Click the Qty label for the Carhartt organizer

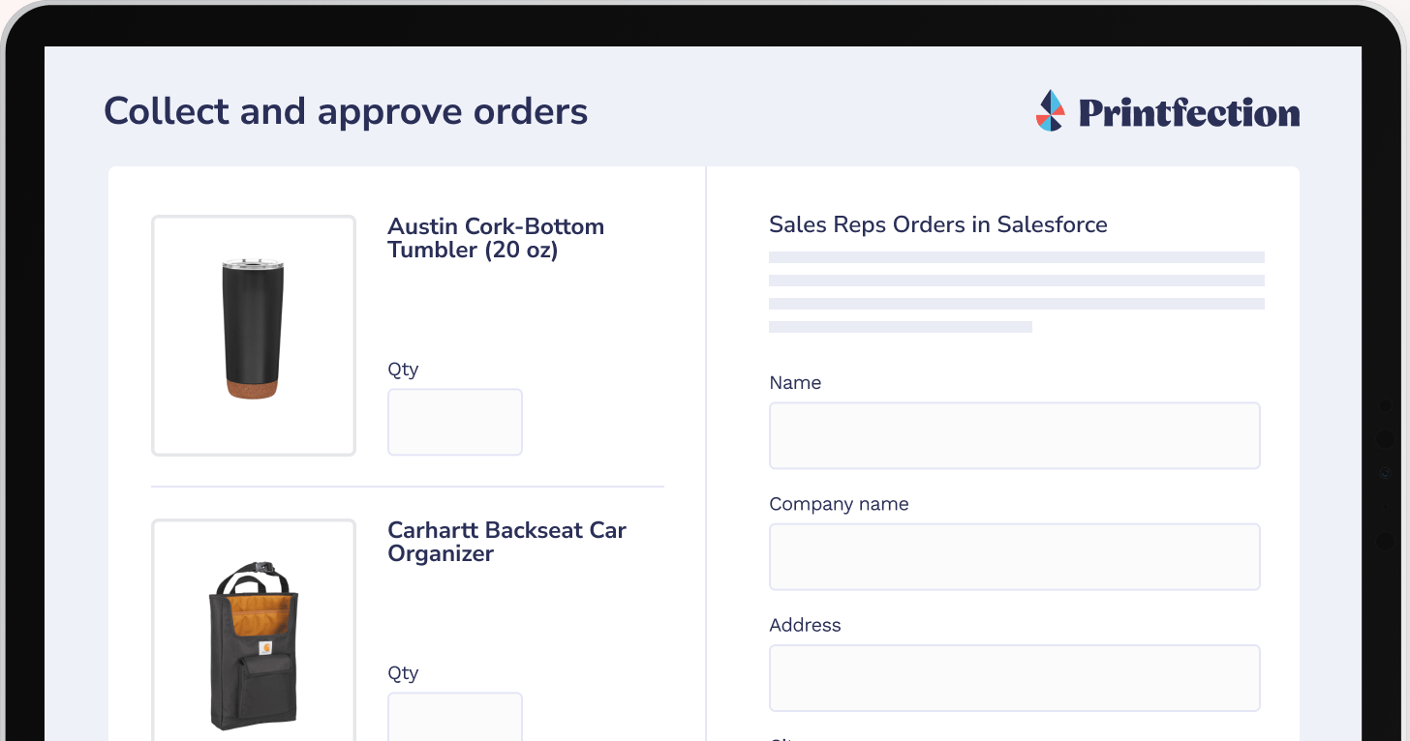click(x=403, y=673)
